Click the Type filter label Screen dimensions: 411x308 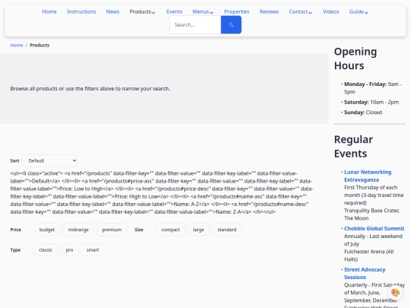15,250
